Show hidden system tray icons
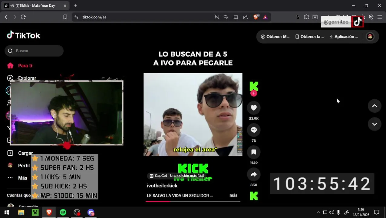The height and width of the screenshot is (218, 386). tap(318, 213)
